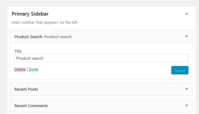Toggle the Product Search widget title bar

(101, 37)
